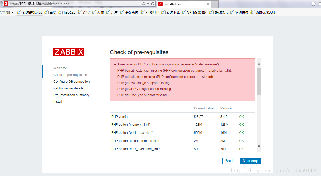This screenshot has height=176, width=321.
Task: Click the refresh icon in address bar
Action: (152, 4)
